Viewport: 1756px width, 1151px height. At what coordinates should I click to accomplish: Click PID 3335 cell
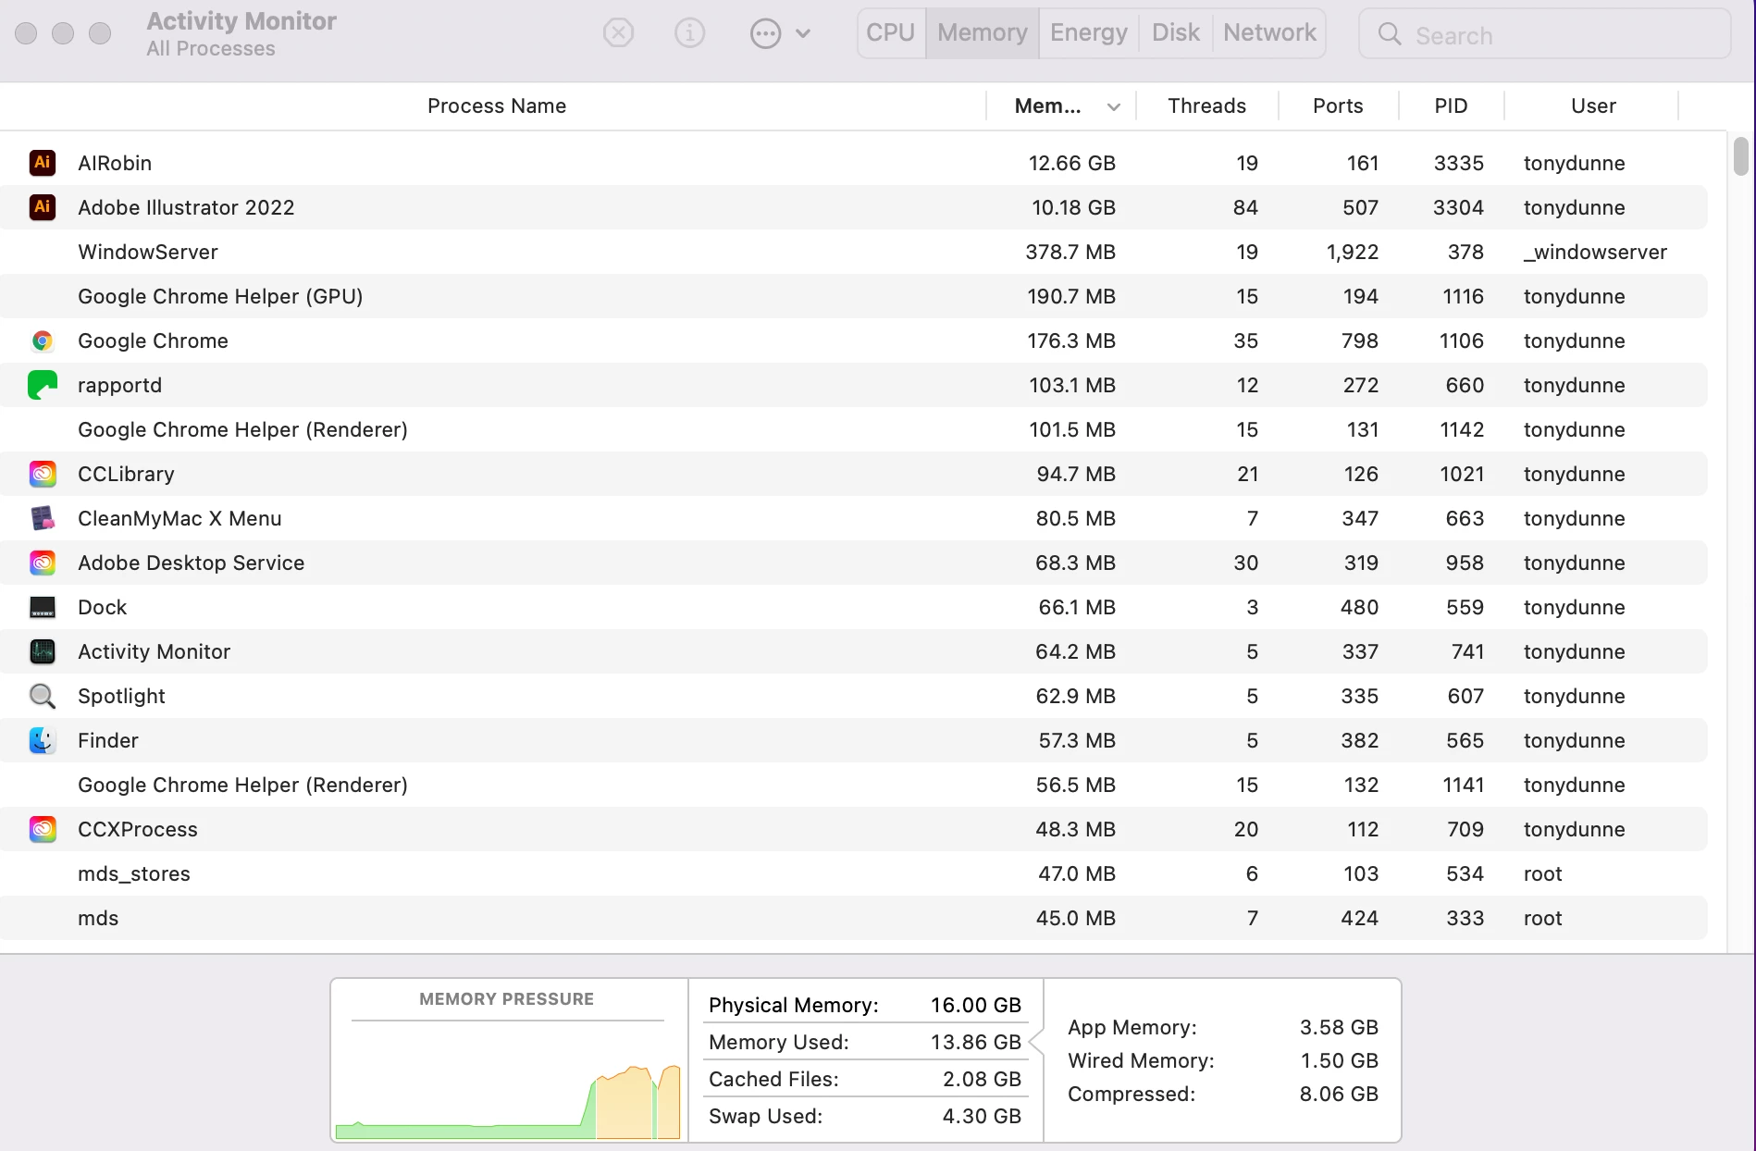[x=1459, y=163]
